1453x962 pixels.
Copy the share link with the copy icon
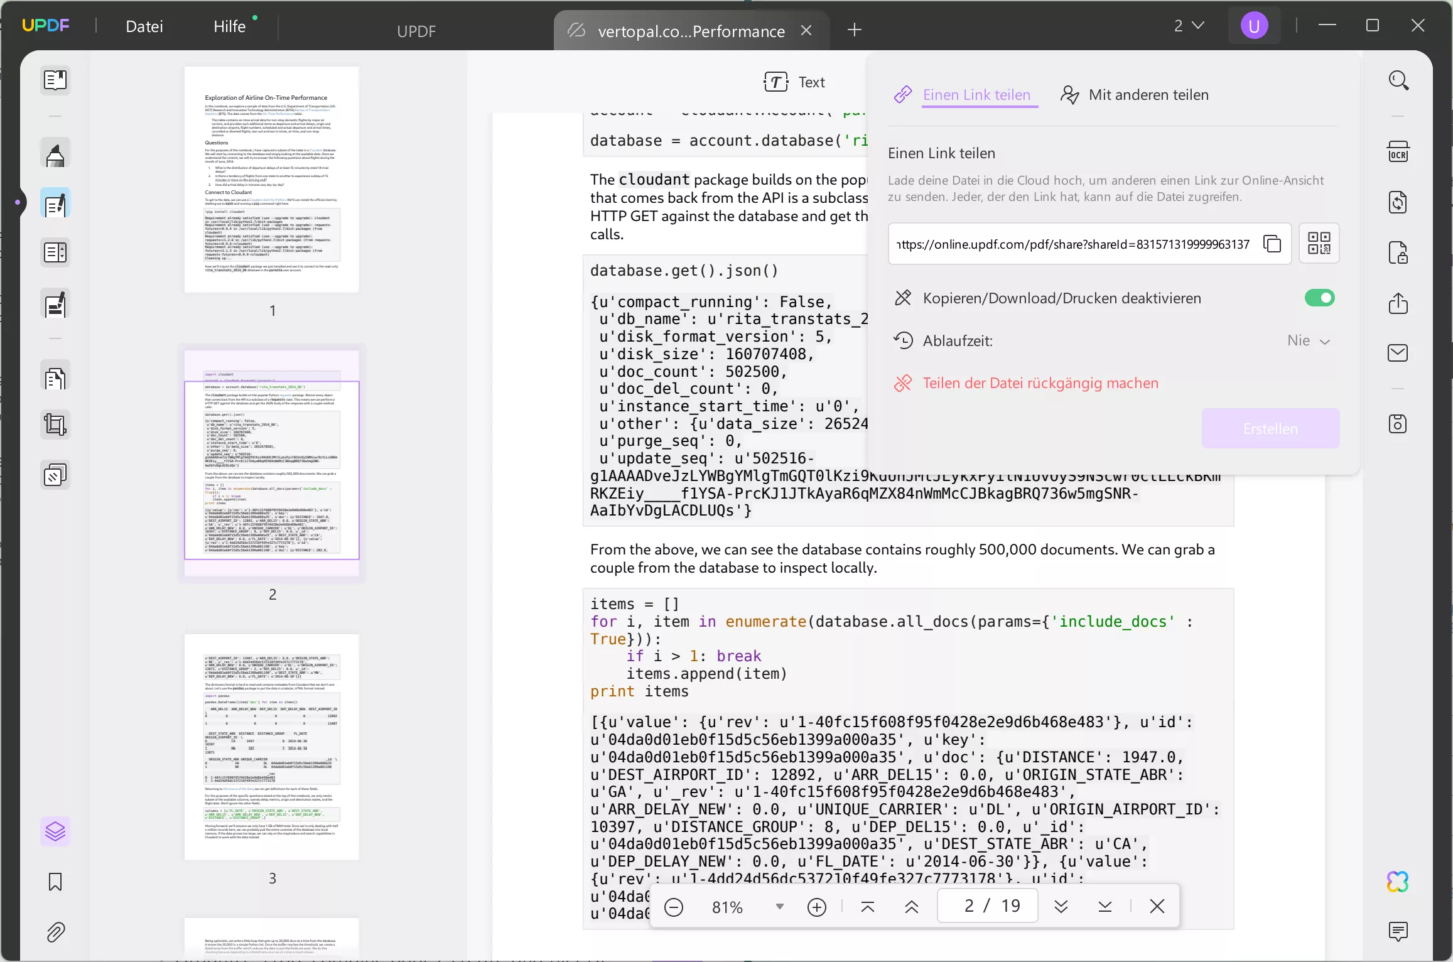[x=1273, y=244]
